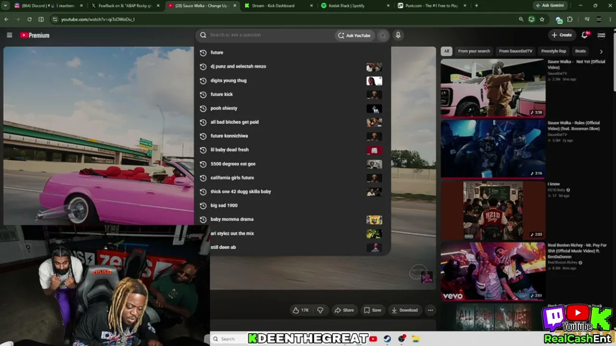Open the YouTube app taskbar icon
The image size is (616, 346).
(x=373, y=339)
